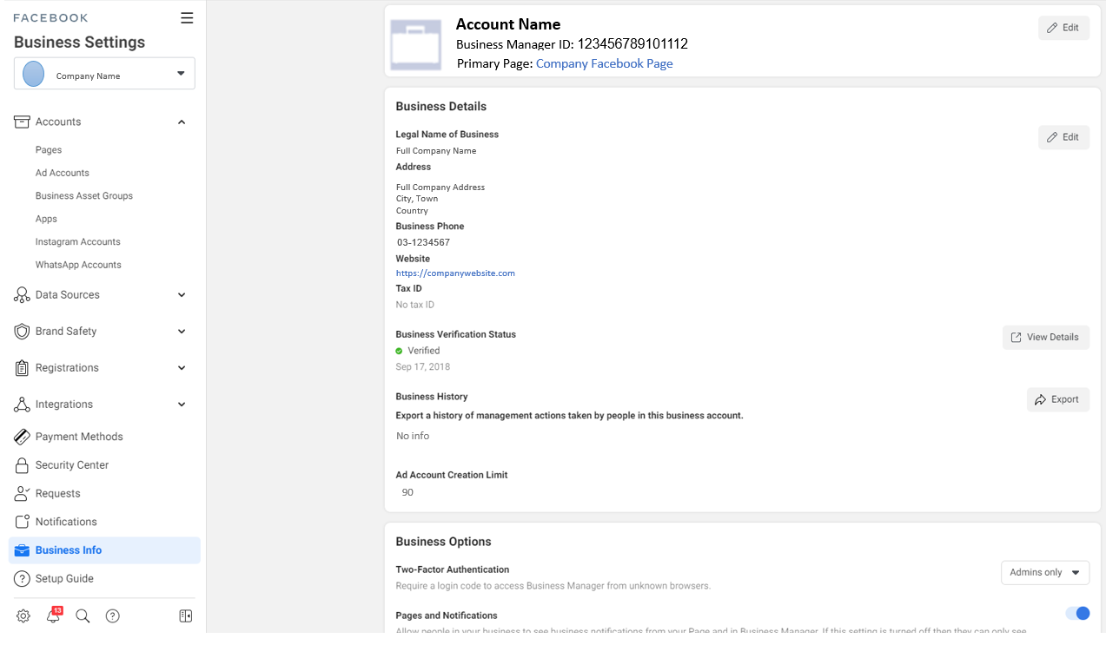1106x645 pixels.
Task: Expand the Registrations chevron
Action: tap(182, 368)
